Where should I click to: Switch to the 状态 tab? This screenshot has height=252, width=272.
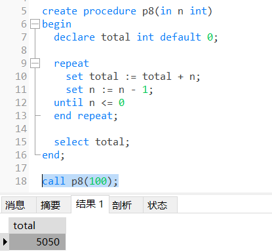pyautogui.click(x=160, y=205)
